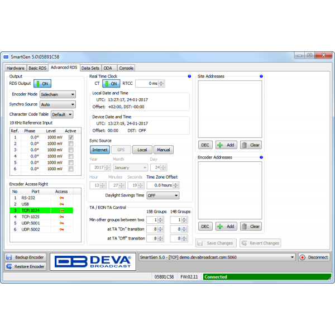This screenshot has width=335, height=335.
Task: Click the key icon for UDP:5001 row
Action: (61, 223)
